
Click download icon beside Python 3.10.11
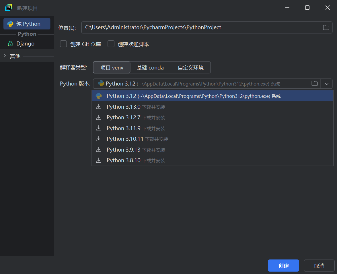(99, 139)
